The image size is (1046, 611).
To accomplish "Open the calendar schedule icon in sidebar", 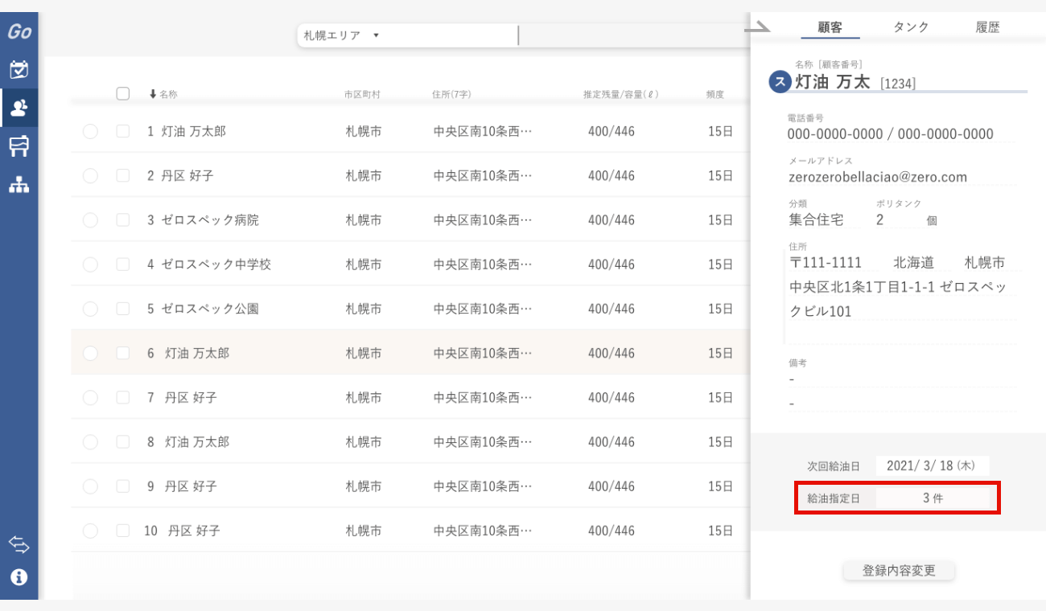I will 19,69.
